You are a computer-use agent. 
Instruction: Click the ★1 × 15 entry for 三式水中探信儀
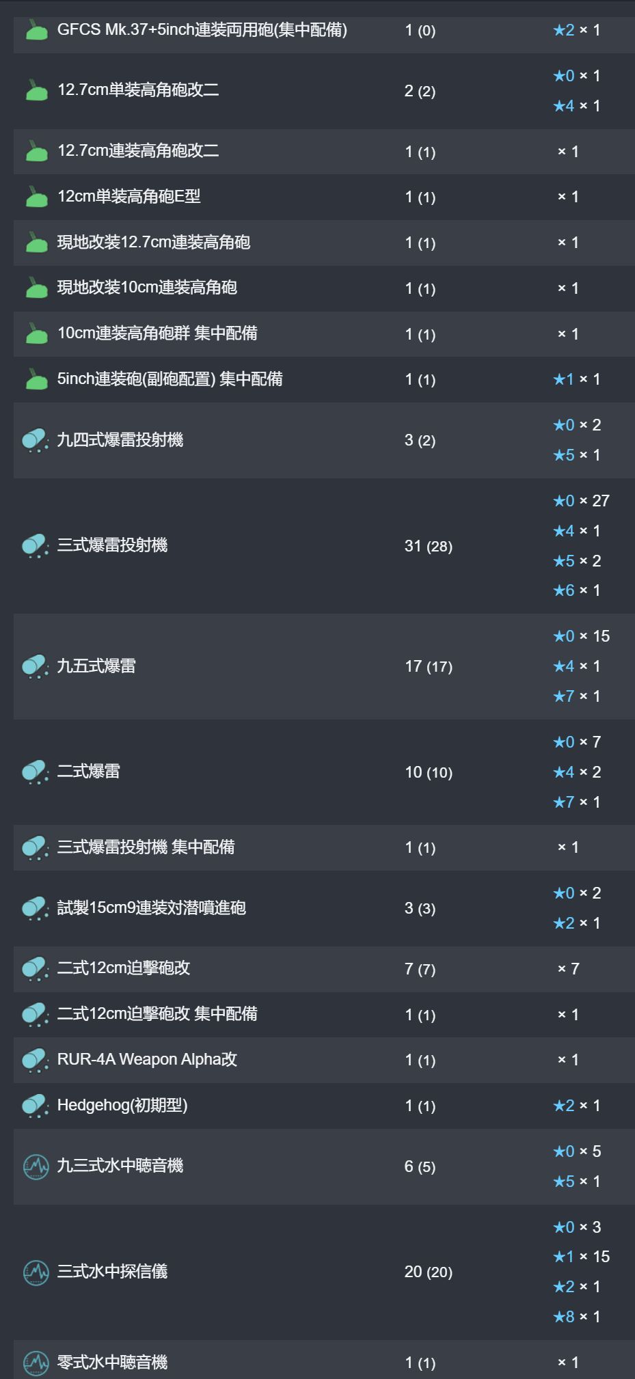click(581, 1257)
